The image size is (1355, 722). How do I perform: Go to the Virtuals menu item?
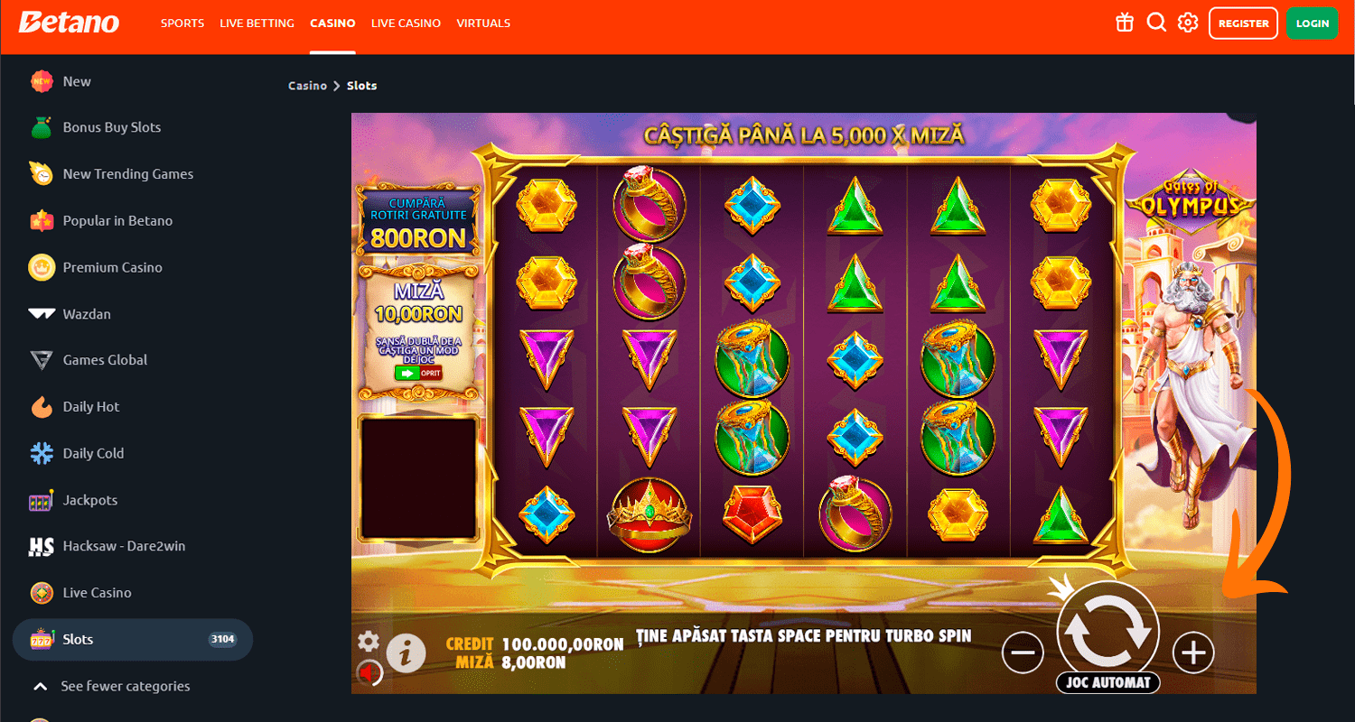[483, 23]
